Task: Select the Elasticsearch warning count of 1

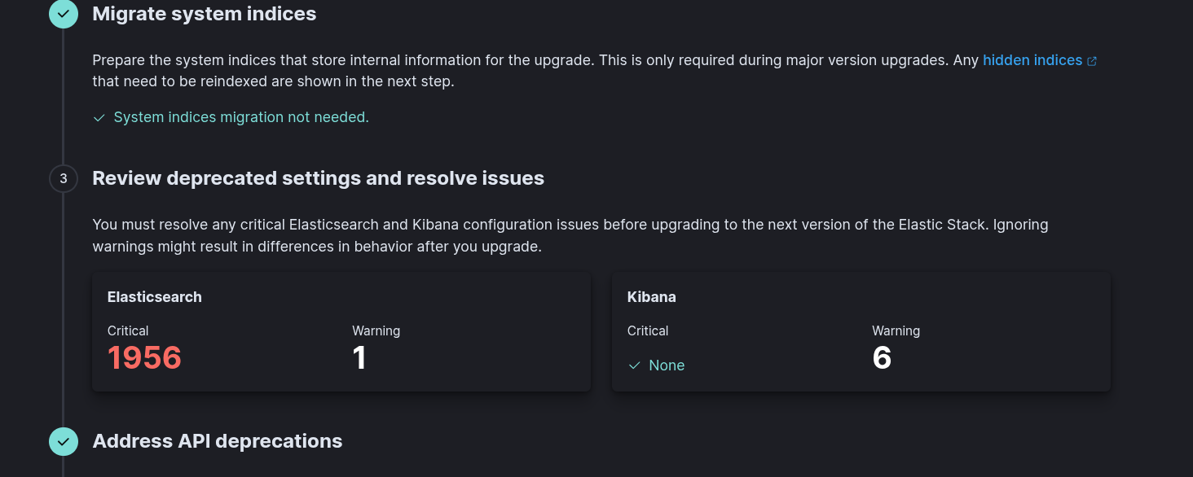Action: [359, 358]
